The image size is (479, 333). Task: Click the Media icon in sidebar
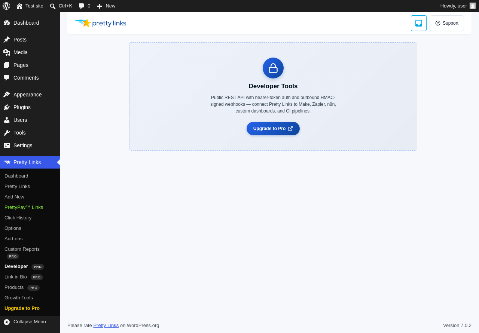[x=7, y=52]
